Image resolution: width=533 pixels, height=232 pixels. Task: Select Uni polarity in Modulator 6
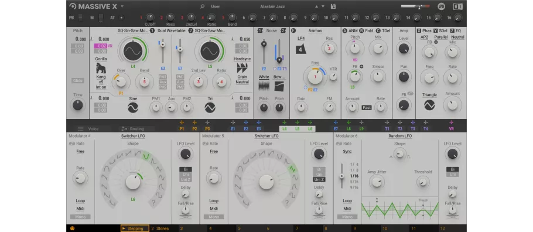452,174
